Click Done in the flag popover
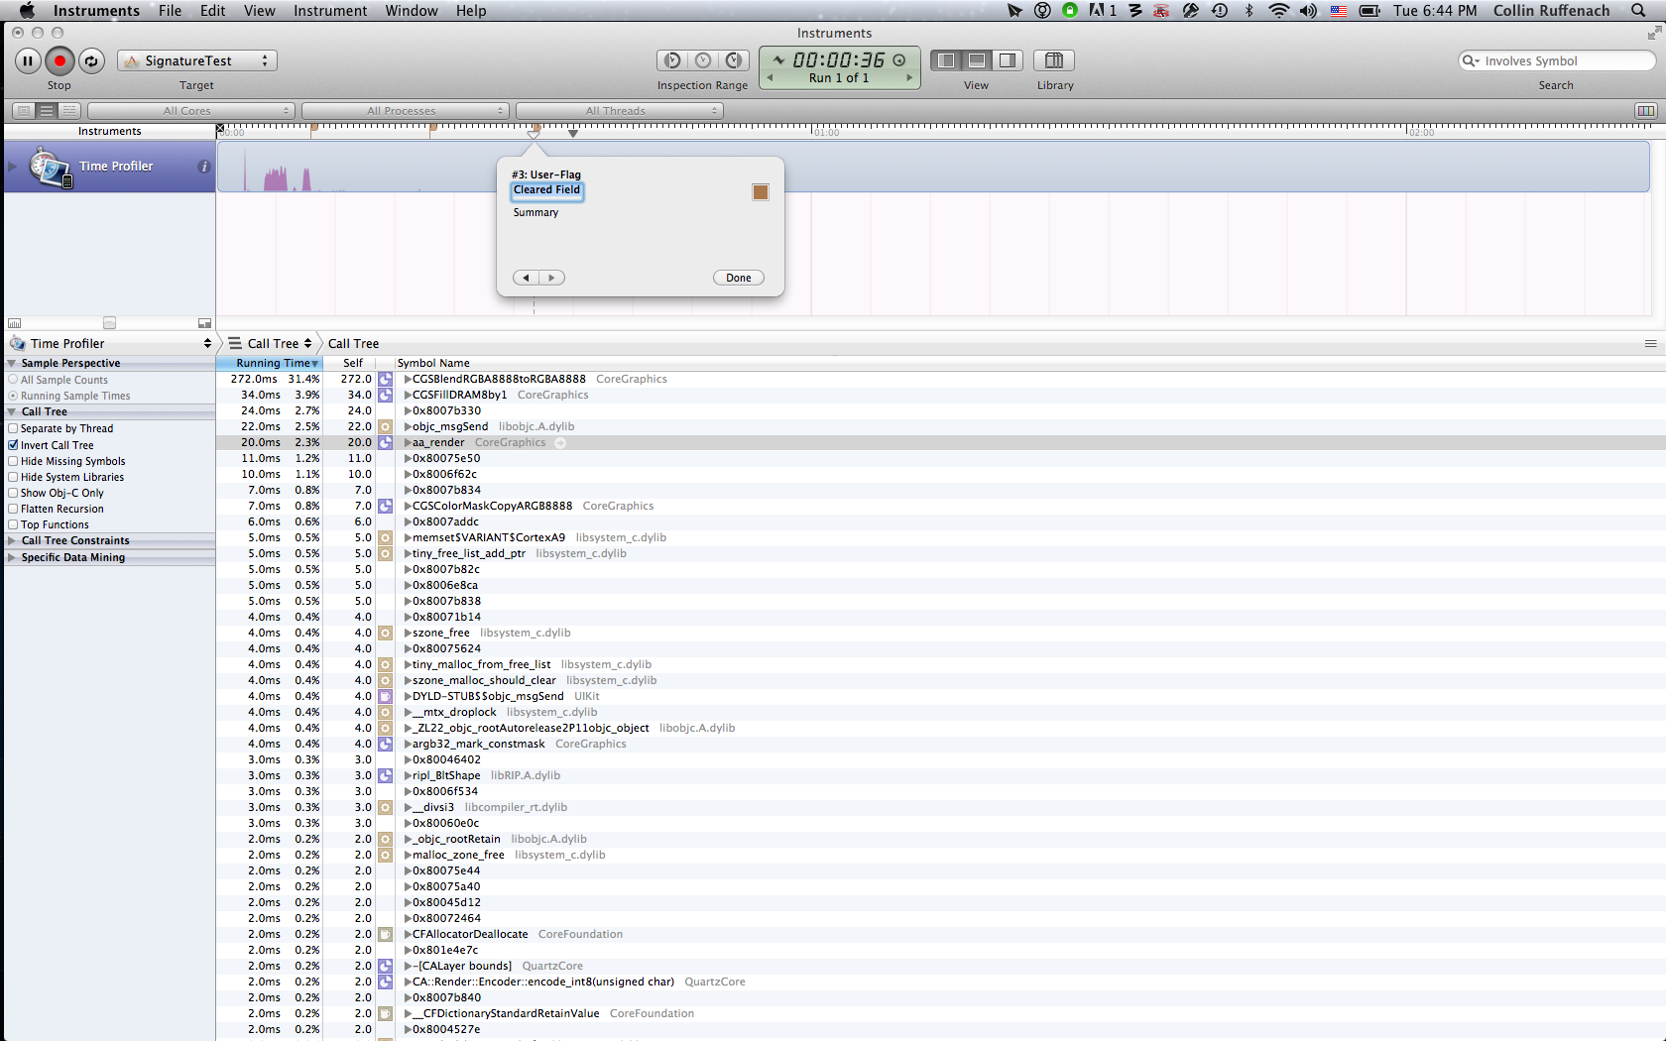 tap(739, 278)
